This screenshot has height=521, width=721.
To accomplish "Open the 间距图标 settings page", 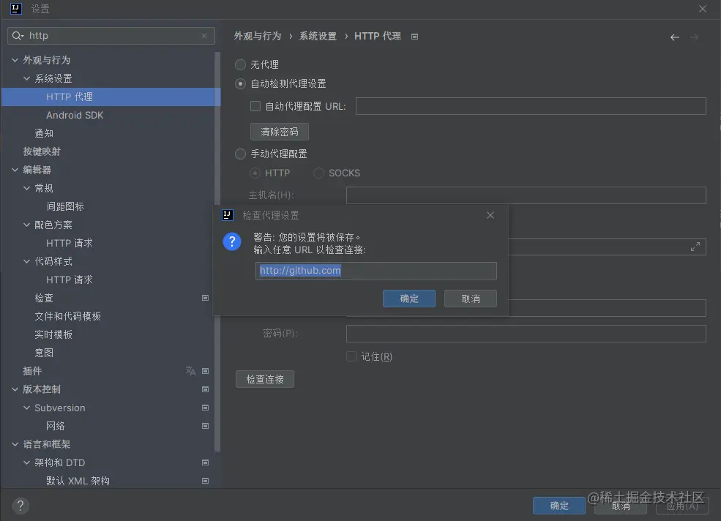I will [x=65, y=206].
